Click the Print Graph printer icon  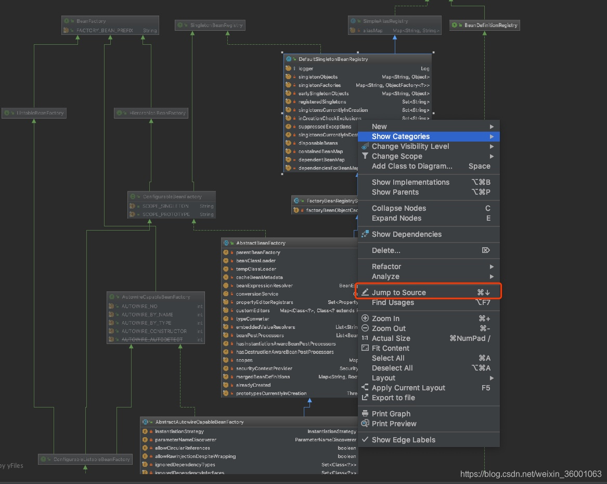tap(365, 414)
